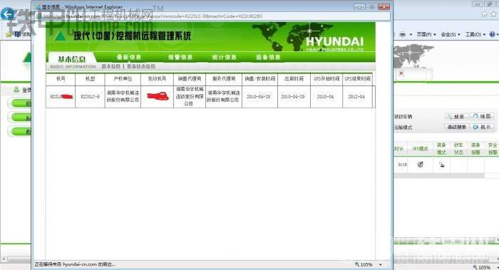The width and height of the screenshot is (499, 270).
Task: Switch to the 最新信息 tab
Action: click(x=129, y=57)
